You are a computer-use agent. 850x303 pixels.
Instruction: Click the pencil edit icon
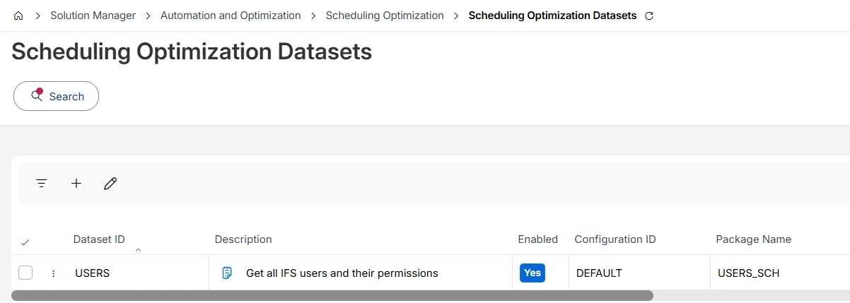pyautogui.click(x=110, y=184)
